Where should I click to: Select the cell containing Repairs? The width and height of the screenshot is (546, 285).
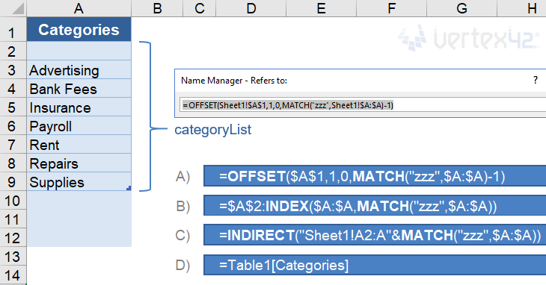tap(79, 163)
